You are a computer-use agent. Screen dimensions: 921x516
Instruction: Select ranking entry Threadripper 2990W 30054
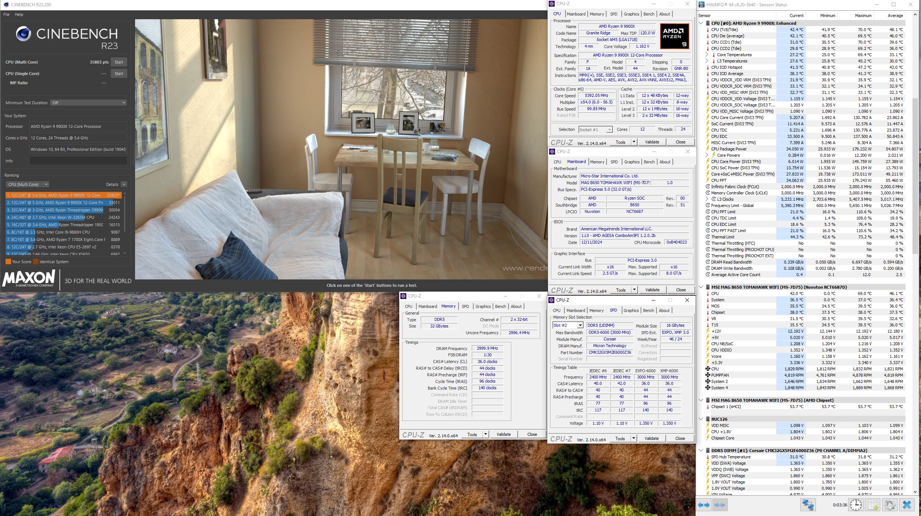pyautogui.click(x=63, y=210)
